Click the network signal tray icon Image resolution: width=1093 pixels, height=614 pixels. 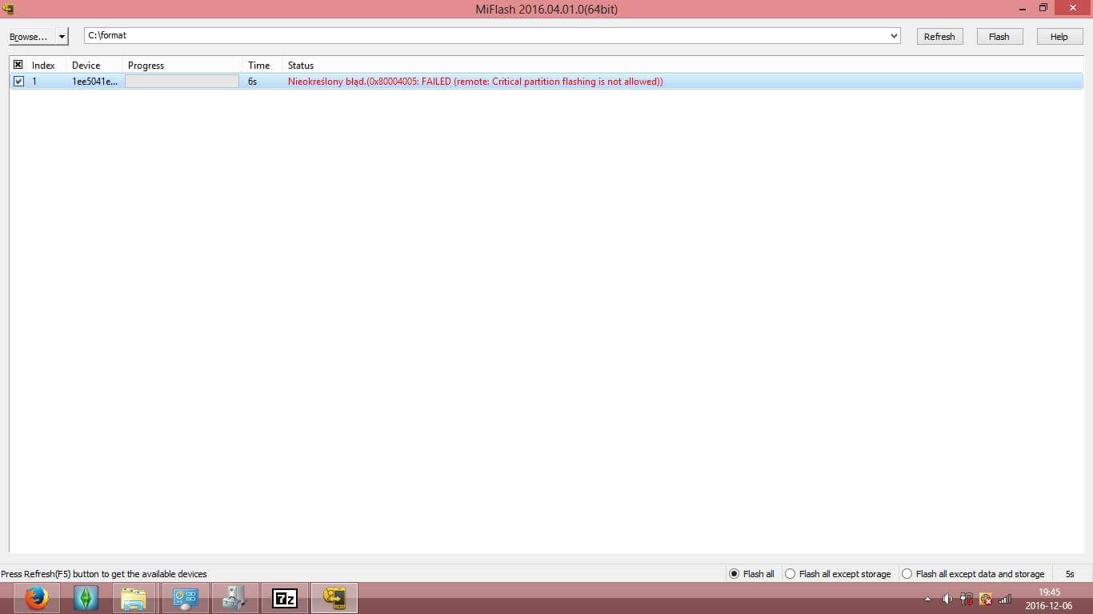pos(1005,599)
